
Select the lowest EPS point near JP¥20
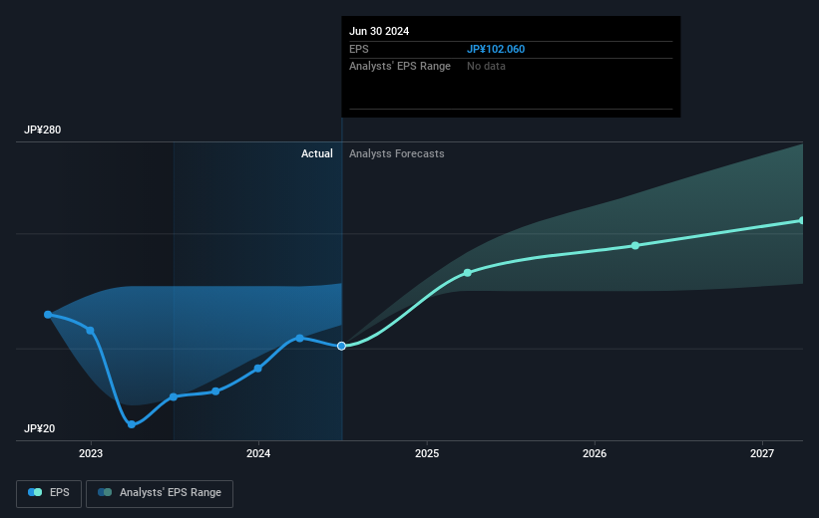132,424
